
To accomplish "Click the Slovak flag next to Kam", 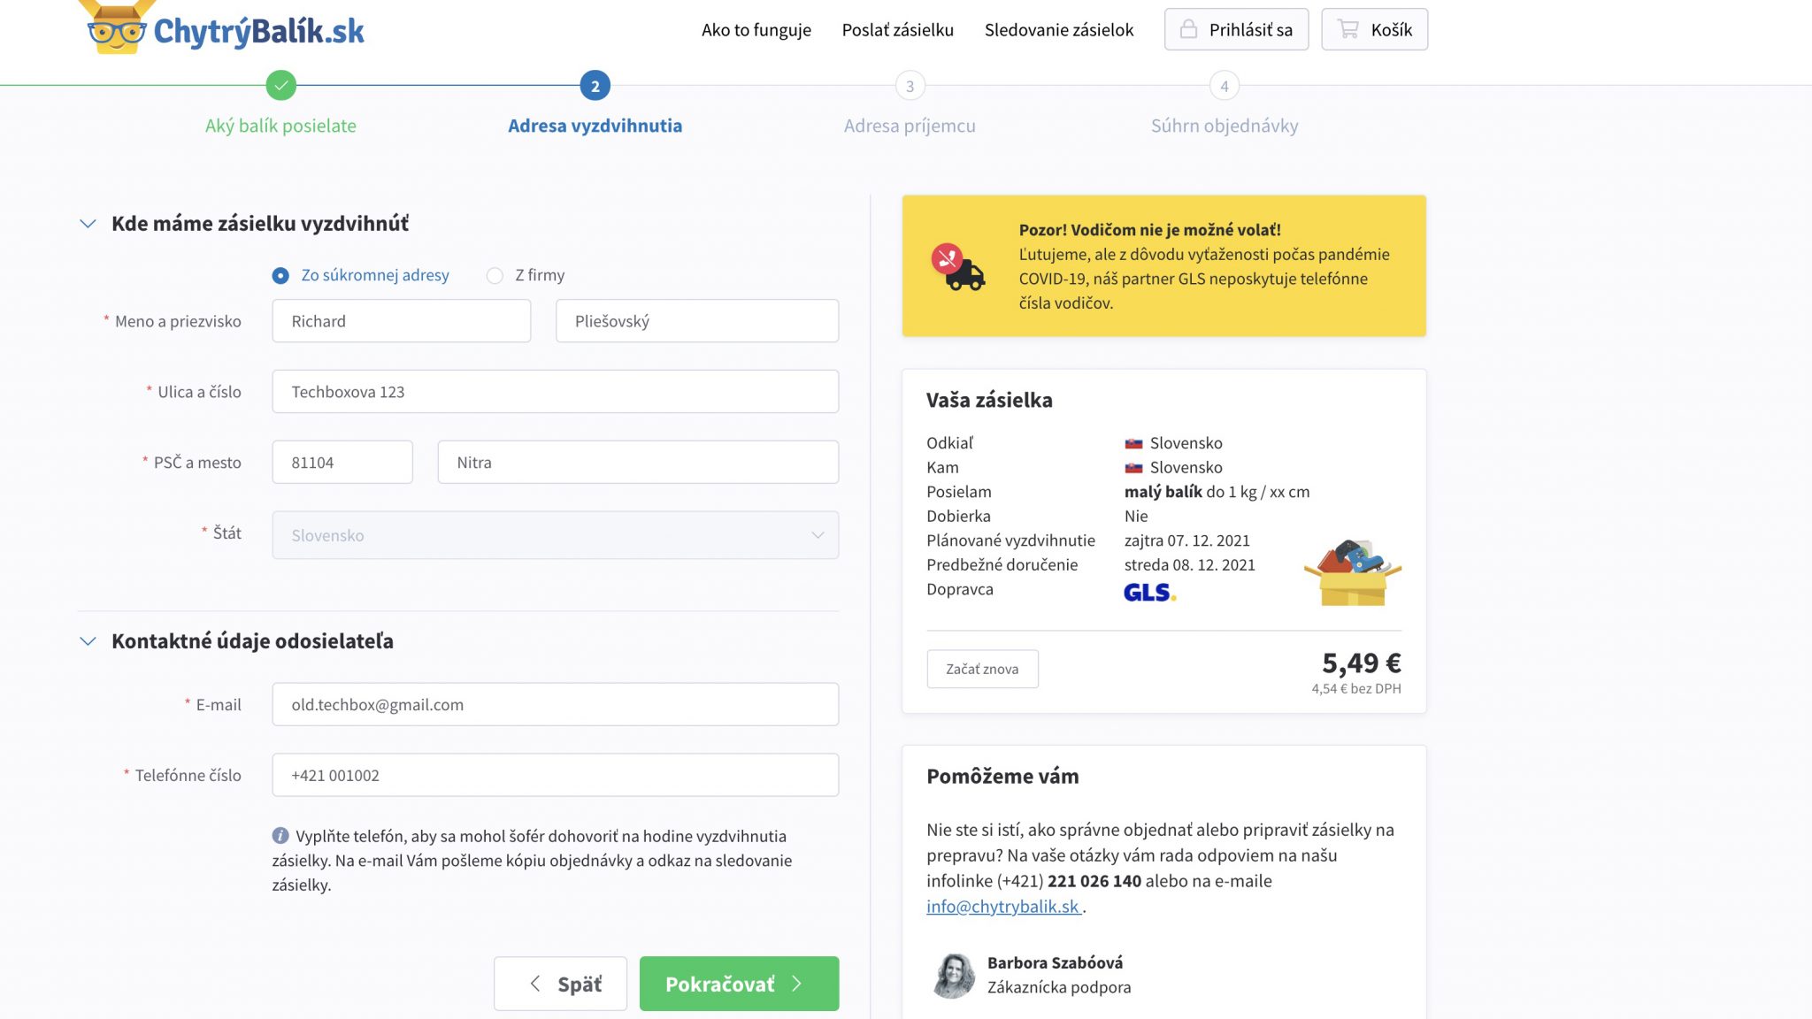I will click(x=1133, y=468).
